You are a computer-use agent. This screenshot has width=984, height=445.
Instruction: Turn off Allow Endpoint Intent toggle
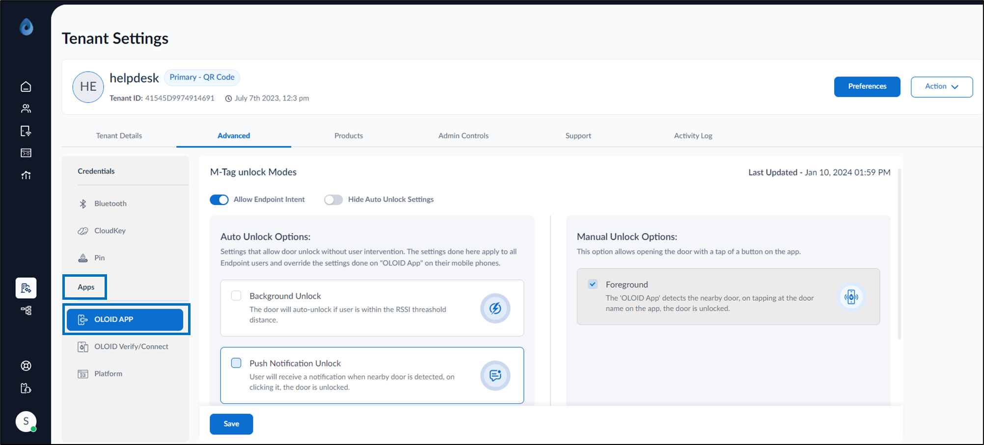(219, 200)
